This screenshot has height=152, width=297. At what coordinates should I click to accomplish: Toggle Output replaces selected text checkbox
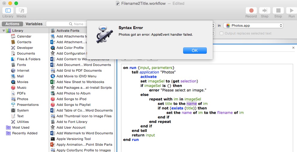[x=221, y=33]
